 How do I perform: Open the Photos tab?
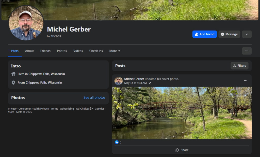[x=62, y=51]
